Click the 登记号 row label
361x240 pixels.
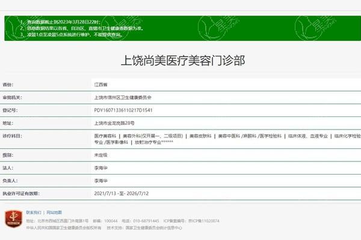(10, 110)
